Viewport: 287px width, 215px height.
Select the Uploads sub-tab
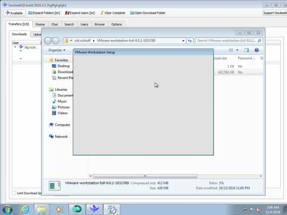[36, 34]
